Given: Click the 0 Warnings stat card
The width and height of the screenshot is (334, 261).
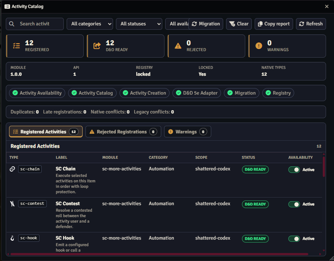Looking at the screenshot, I should [287, 46].
